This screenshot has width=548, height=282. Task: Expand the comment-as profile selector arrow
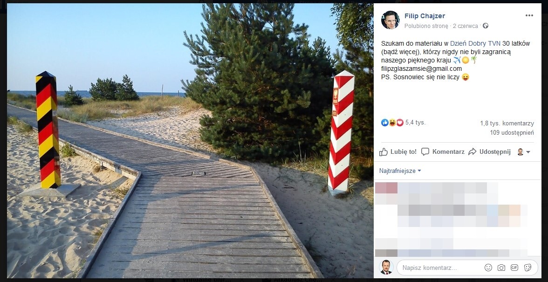click(527, 152)
